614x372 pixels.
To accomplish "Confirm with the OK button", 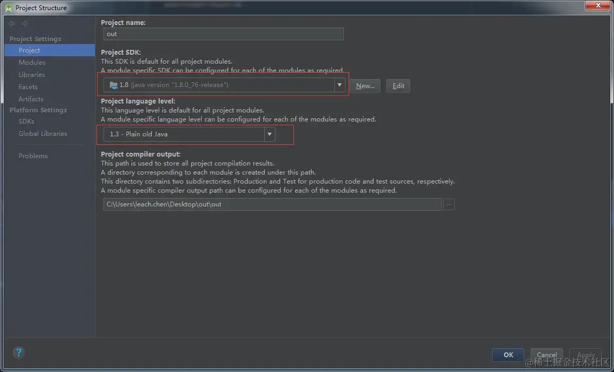I will 508,355.
